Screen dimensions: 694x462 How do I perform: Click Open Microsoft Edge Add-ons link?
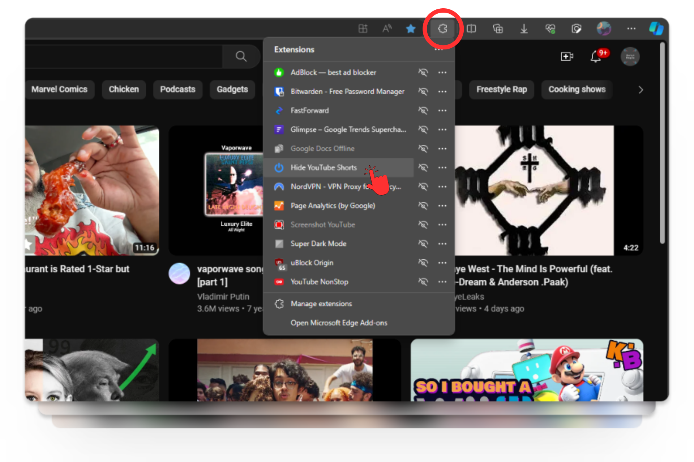coord(339,323)
